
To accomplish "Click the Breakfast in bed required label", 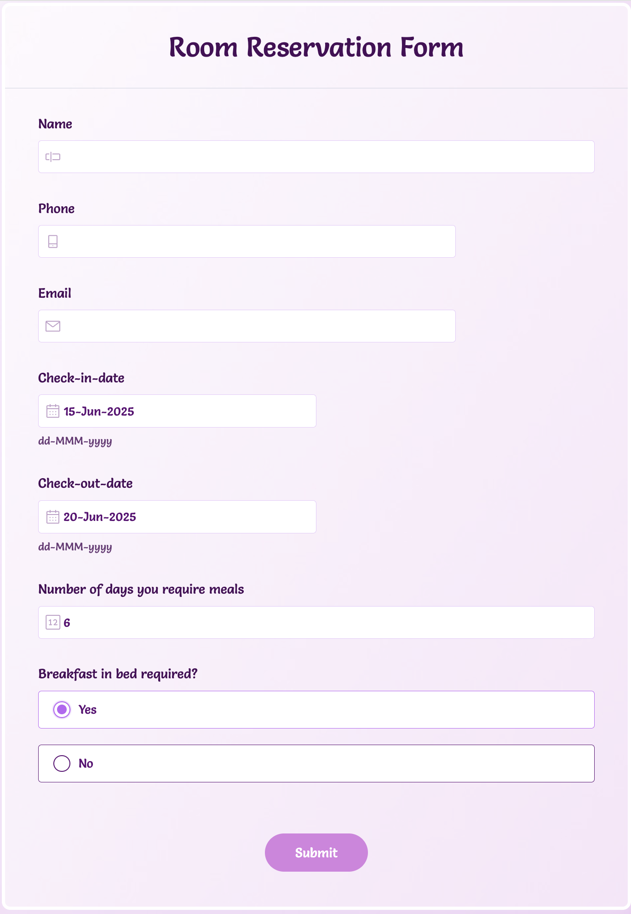I will click(118, 674).
